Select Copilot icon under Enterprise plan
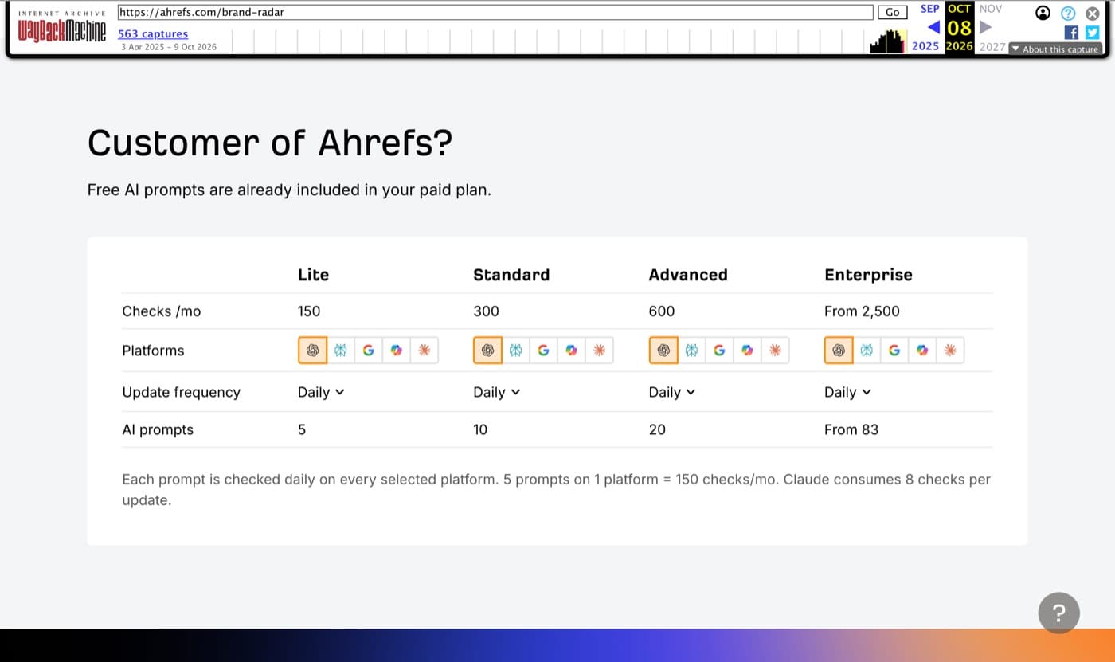 [x=921, y=350]
